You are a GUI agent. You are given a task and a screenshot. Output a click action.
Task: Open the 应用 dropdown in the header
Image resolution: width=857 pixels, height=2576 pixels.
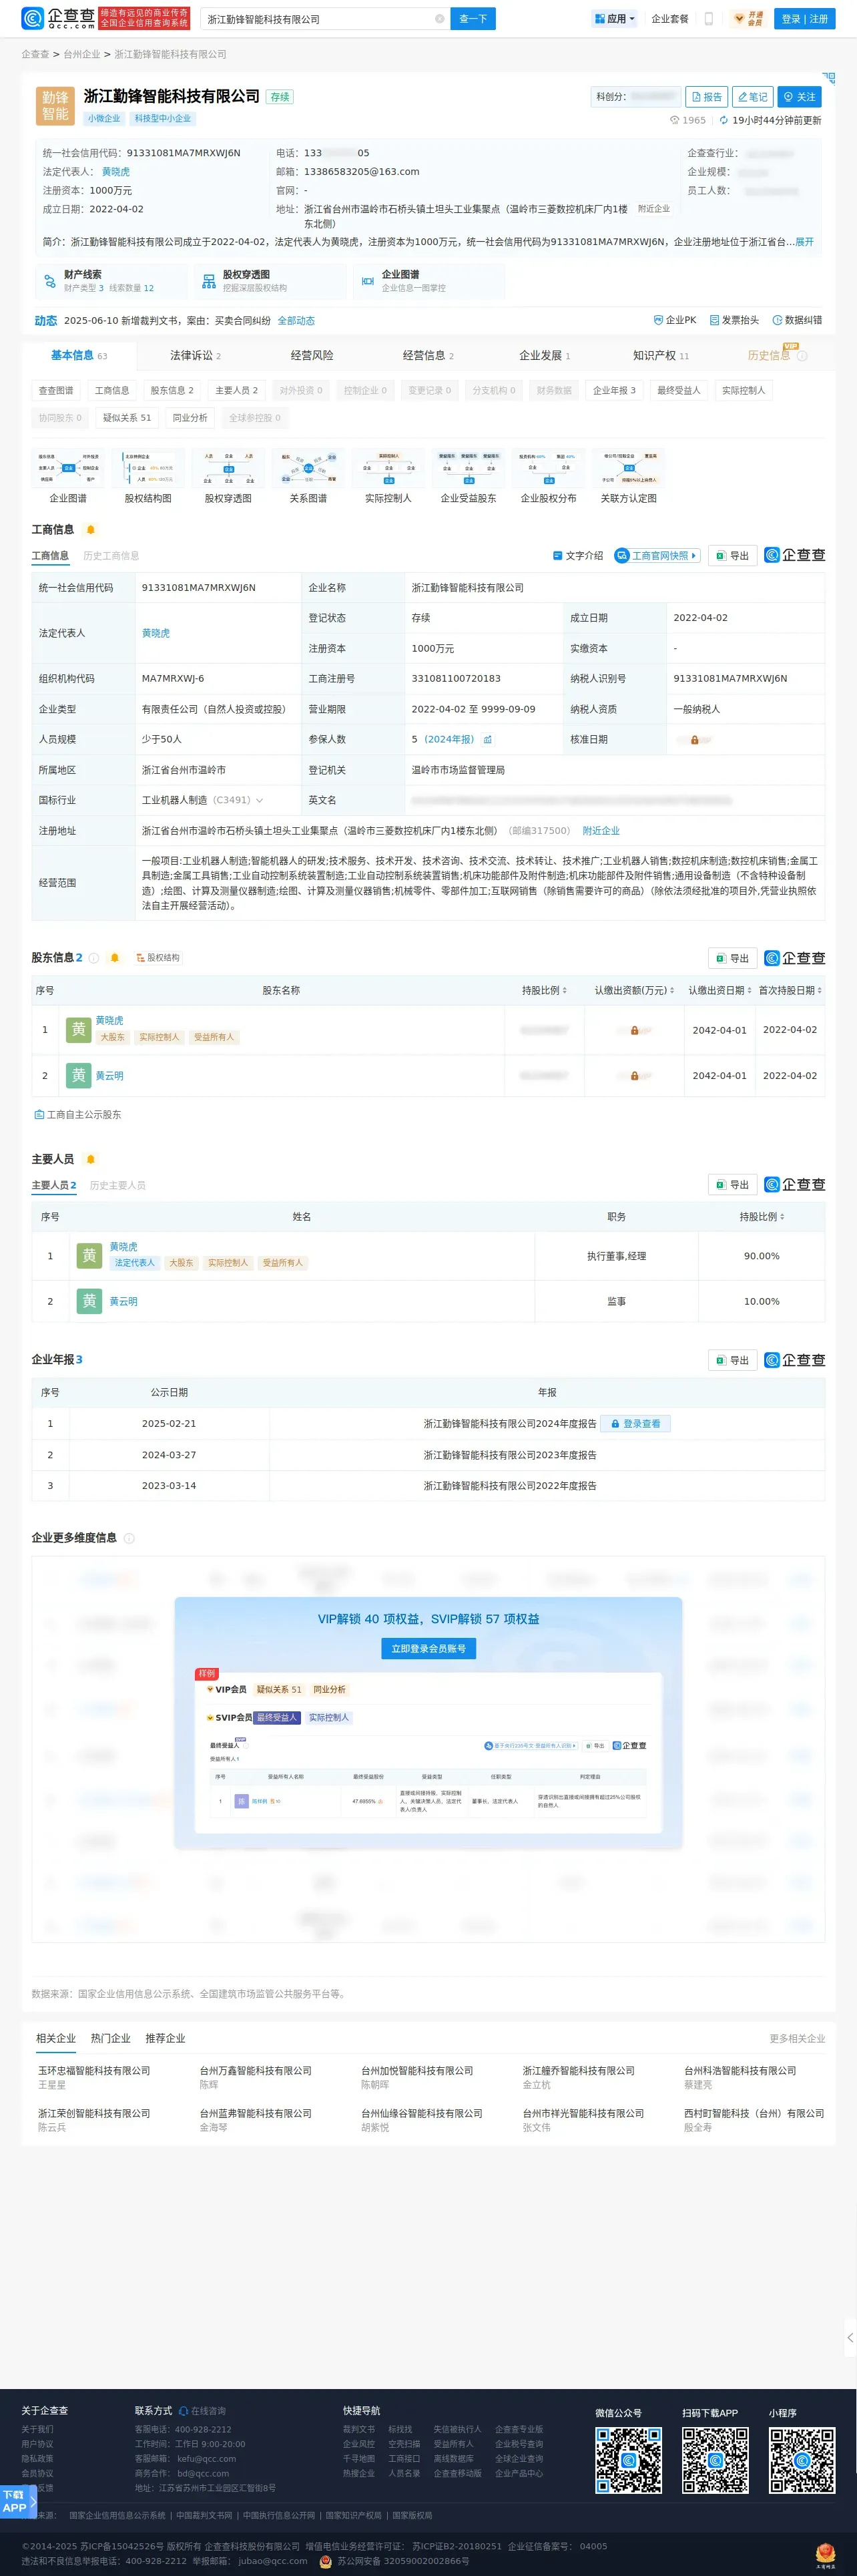click(614, 19)
